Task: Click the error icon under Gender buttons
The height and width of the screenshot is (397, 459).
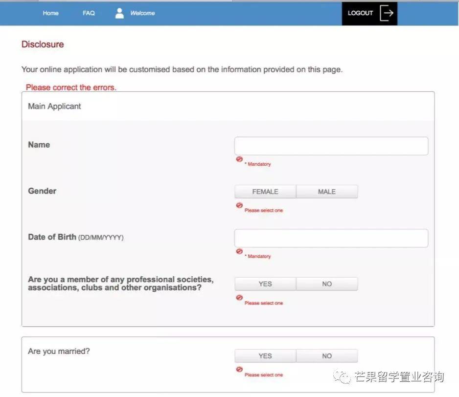Action: coord(239,206)
